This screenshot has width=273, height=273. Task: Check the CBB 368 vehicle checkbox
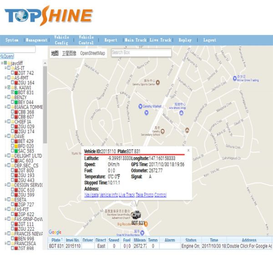(x=13, y=111)
